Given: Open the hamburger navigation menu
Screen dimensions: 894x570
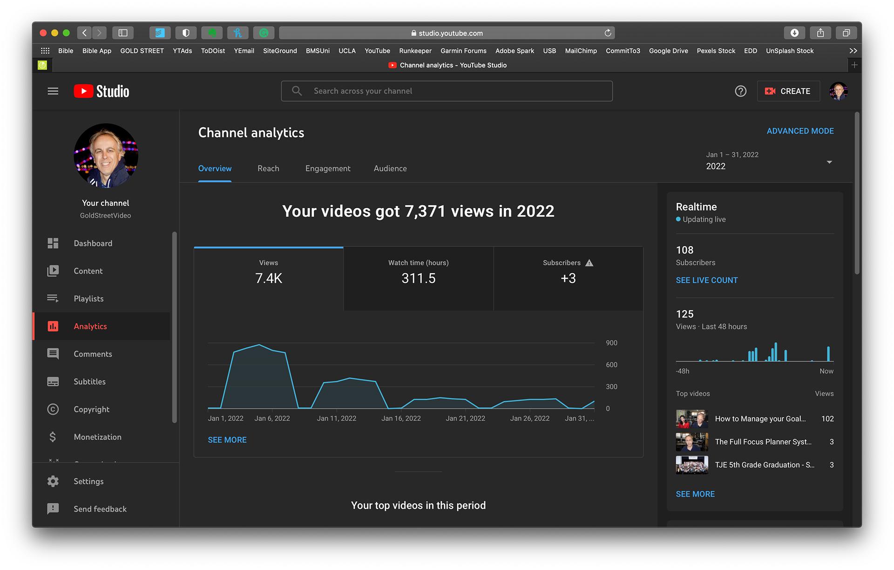Looking at the screenshot, I should click(x=53, y=91).
